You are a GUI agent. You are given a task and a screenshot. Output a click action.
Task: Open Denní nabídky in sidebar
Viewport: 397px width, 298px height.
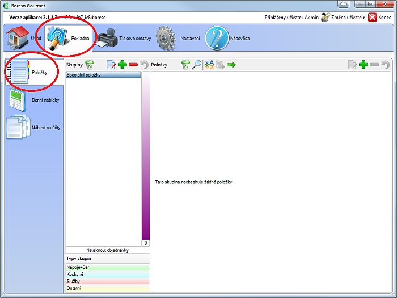33,100
